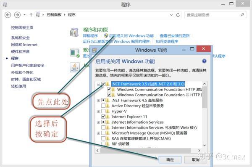Select the .NET Framework 3.5 row
252x167 pixels.
(148, 84)
